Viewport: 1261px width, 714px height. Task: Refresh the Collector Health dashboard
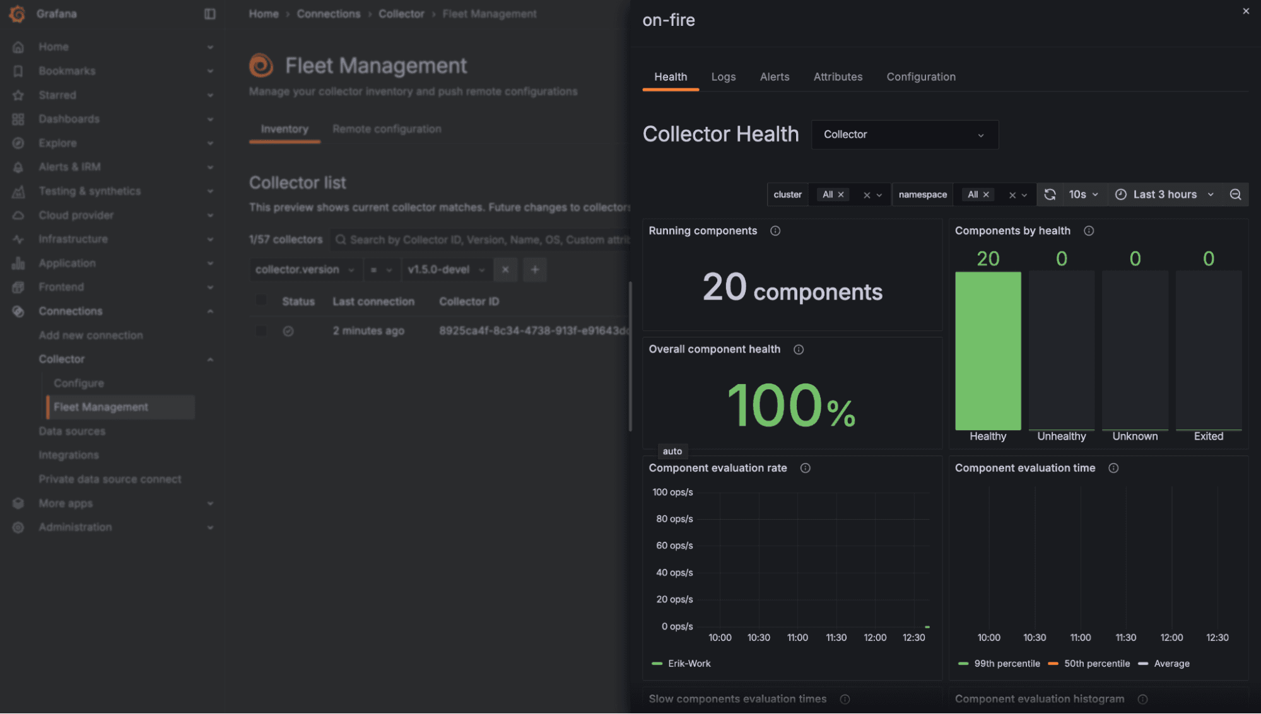[1050, 194]
